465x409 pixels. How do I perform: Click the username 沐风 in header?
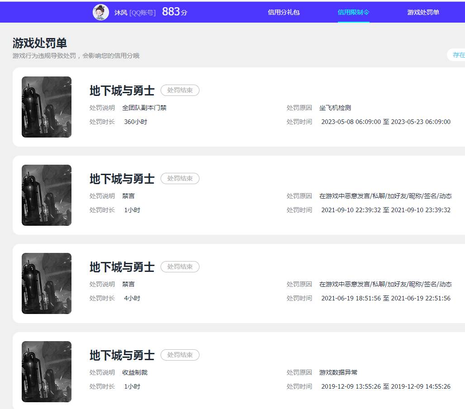click(121, 13)
